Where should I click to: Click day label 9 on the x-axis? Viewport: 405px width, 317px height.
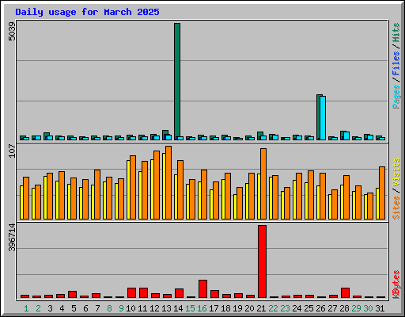coord(121,308)
